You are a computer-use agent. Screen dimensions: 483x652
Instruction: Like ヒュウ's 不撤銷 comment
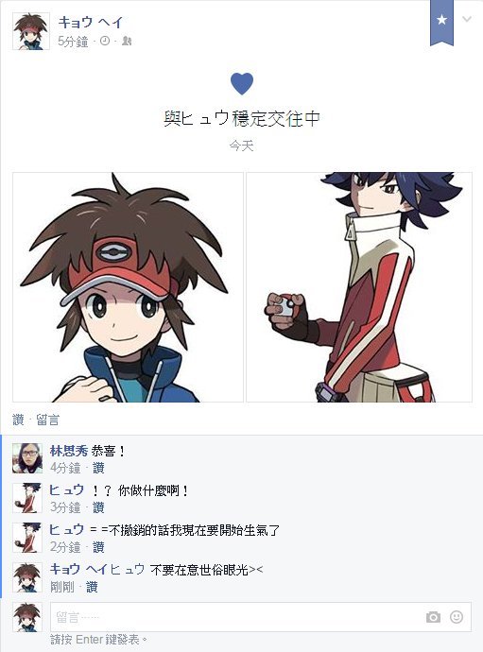click(98, 547)
